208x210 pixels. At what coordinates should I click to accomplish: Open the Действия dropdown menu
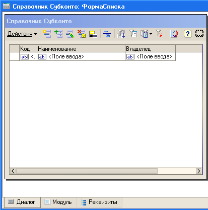(22, 34)
